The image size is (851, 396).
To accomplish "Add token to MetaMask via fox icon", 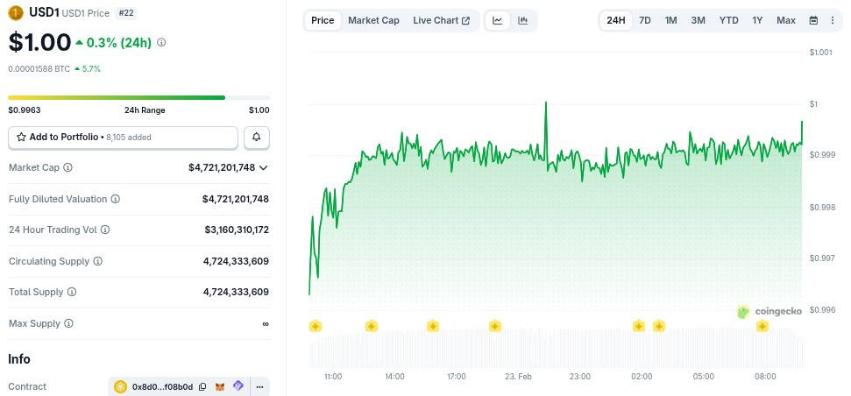I will point(220,386).
